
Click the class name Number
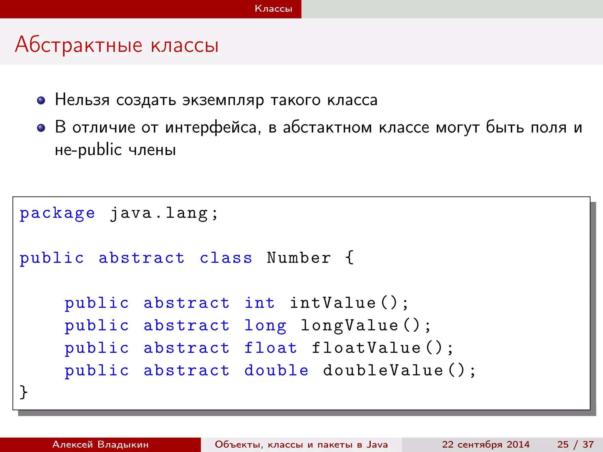[299, 258]
